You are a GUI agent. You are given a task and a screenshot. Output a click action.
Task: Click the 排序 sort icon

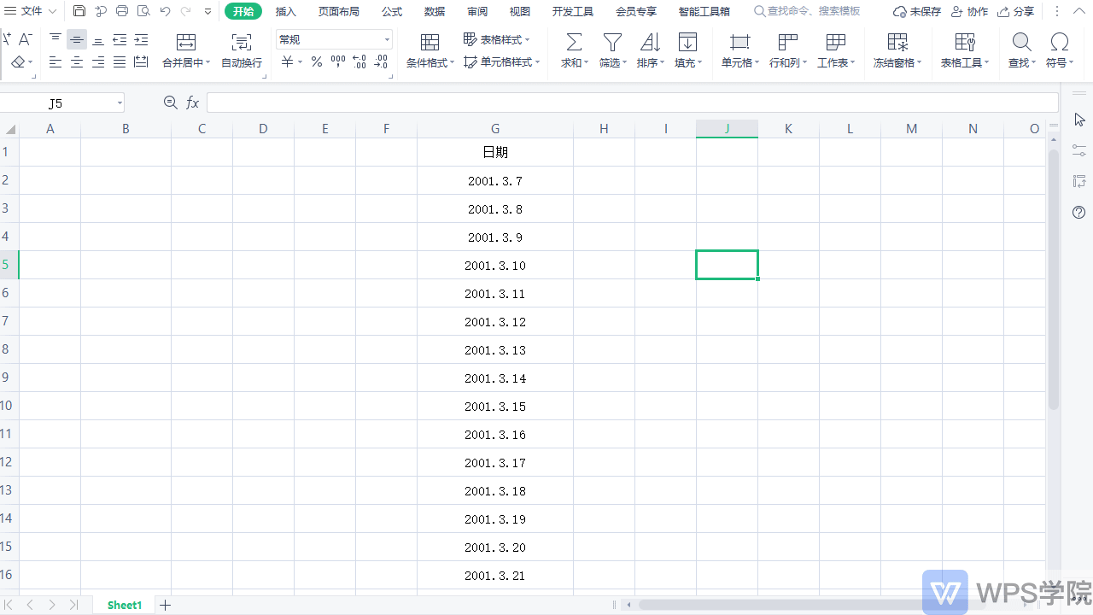[x=650, y=43]
